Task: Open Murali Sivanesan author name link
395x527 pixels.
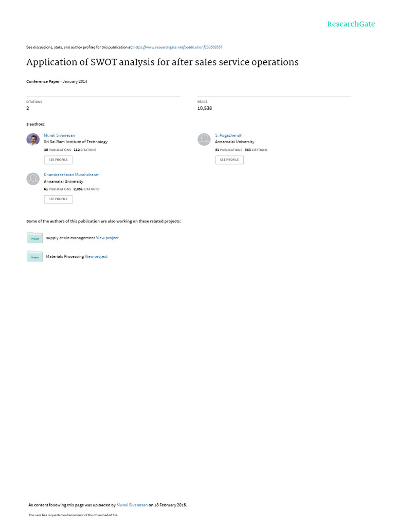Action: coord(60,135)
